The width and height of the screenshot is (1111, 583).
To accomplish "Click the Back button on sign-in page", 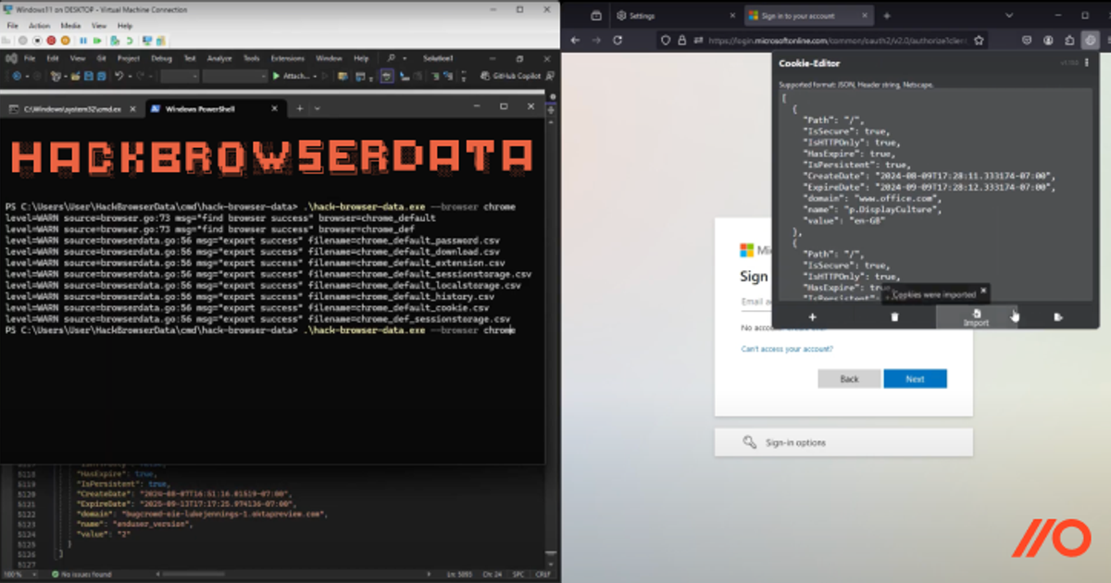I will [849, 378].
